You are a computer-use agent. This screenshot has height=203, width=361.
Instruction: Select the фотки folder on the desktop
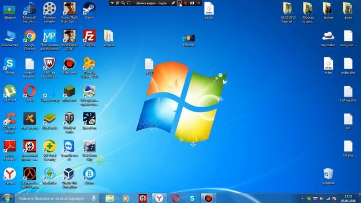click(x=328, y=11)
